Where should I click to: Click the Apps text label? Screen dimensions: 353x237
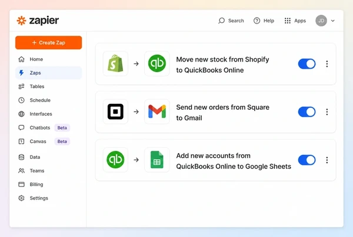pyautogui.click(x=300, y=21)
